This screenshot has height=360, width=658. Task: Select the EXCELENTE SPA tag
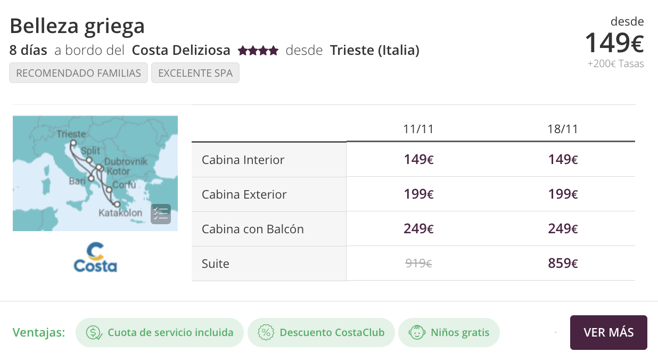pyautogui.click(x=195, y=73)
